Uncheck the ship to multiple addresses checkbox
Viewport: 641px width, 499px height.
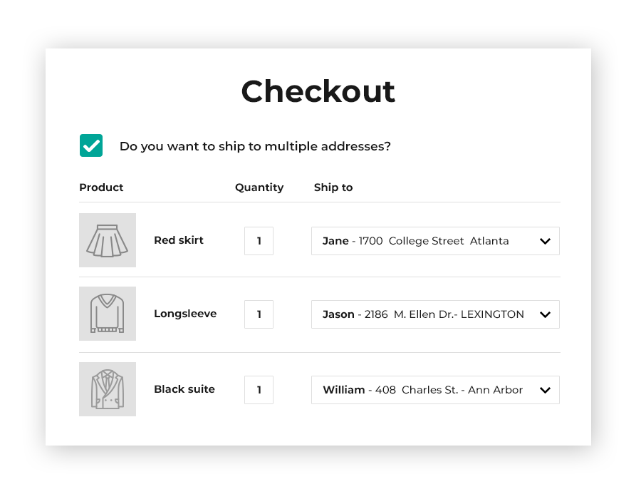(91, 145)
